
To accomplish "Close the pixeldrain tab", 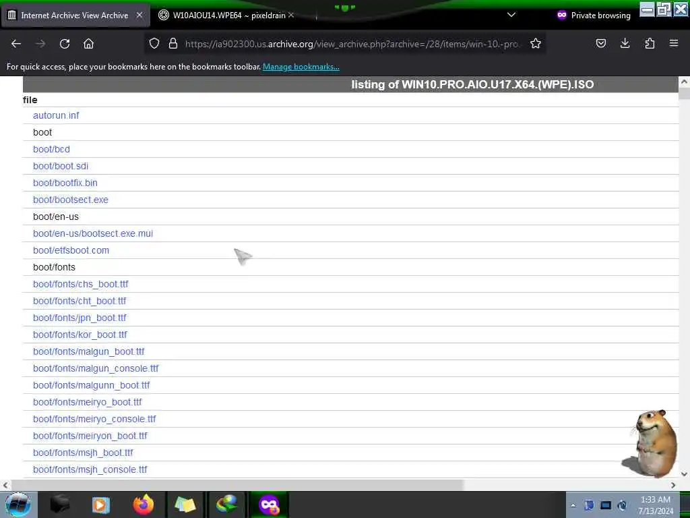I will pyautogui.click(x=291, y=15).
